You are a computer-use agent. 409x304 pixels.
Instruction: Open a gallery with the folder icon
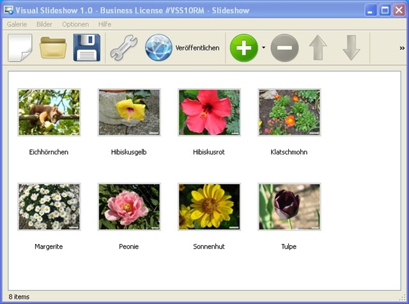click(x=53, y=48)
